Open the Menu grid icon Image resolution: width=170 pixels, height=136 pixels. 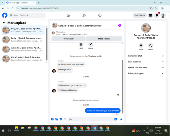point(150,15)
